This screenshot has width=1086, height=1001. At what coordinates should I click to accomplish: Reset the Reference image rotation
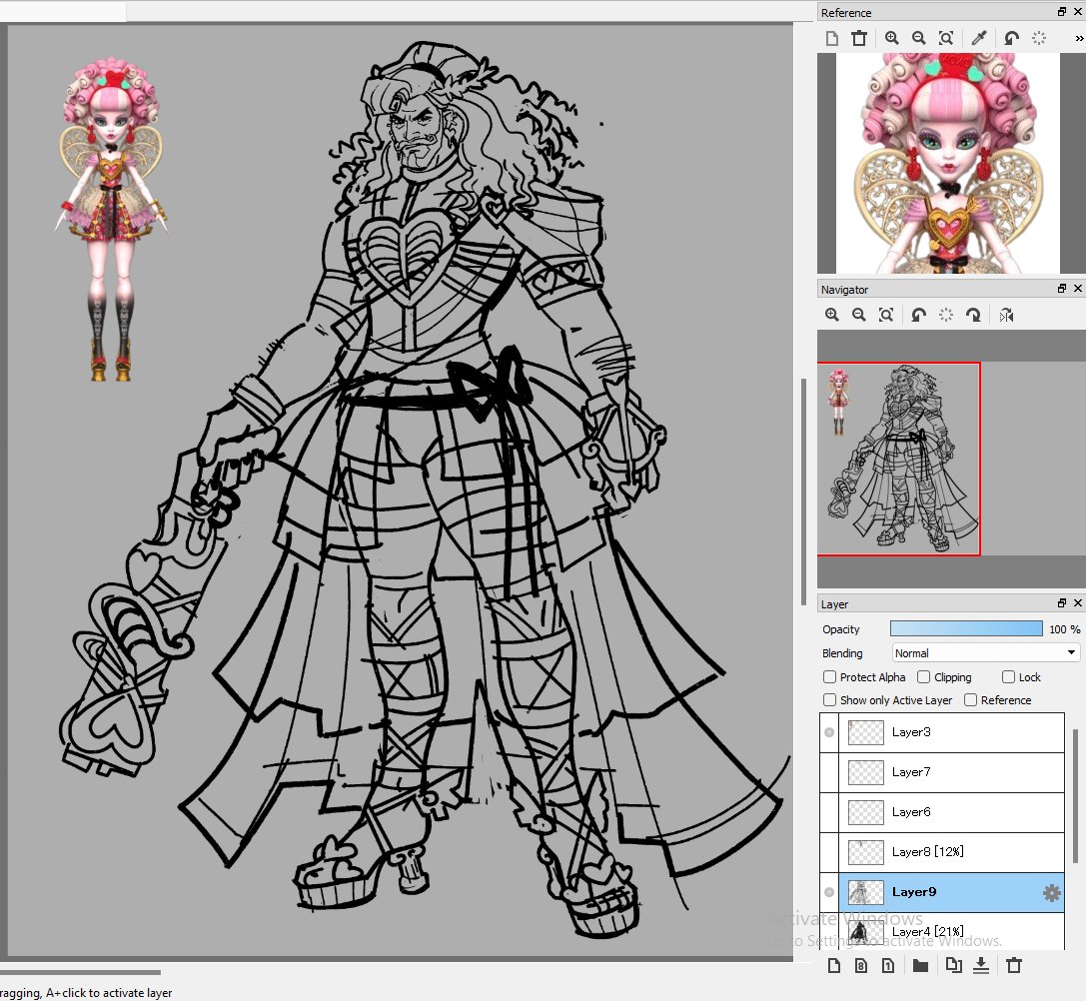1039,38
